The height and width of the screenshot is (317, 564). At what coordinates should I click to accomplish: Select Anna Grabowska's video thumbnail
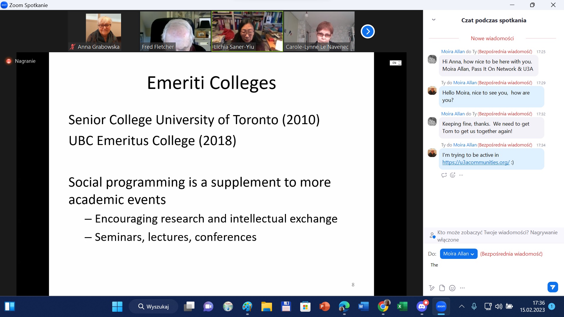tap(103, 31)
